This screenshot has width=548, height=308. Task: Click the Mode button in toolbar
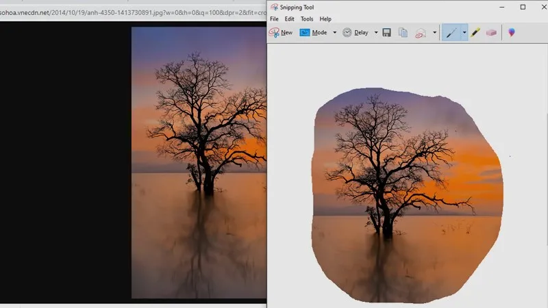pyautogui.click(x=314, y=32)
